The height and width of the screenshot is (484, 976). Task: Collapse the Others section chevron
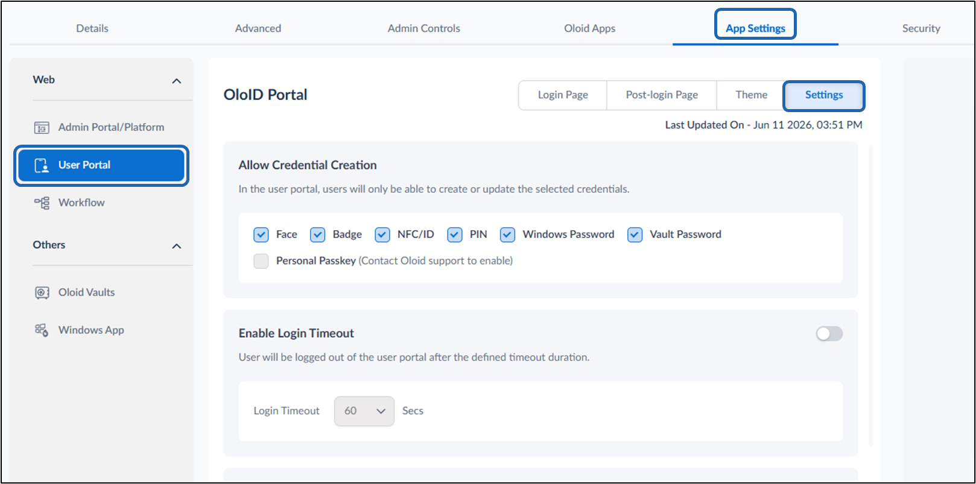177,246
